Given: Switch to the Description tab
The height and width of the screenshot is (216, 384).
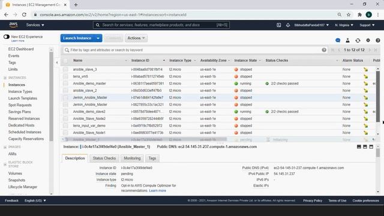Looking at the screenshot, I should [75, 158].
